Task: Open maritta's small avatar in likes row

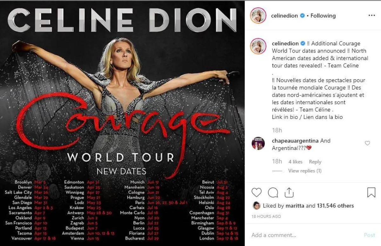Action: point(256,206)
